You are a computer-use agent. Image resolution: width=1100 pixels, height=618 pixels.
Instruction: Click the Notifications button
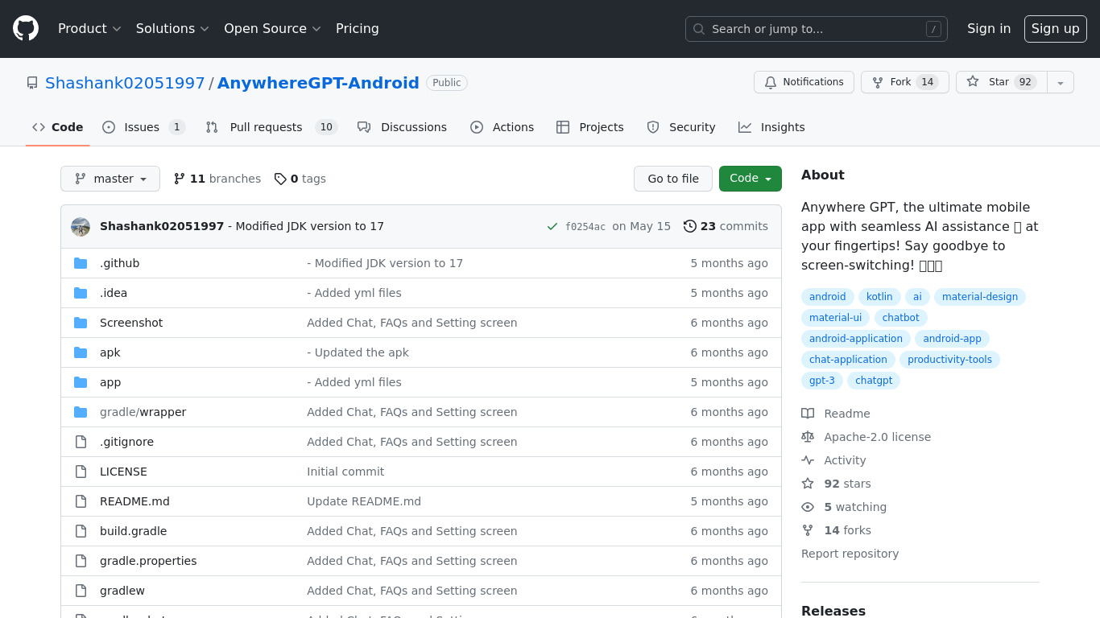point(804,82)
